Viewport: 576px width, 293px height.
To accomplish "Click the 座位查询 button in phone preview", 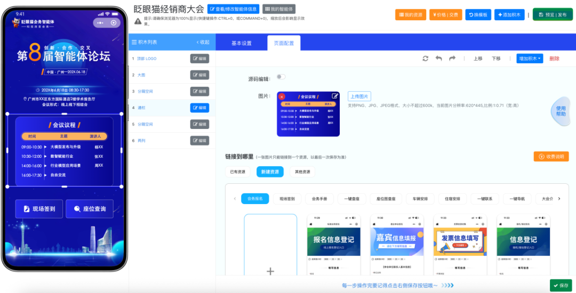I will pos(90,209).
